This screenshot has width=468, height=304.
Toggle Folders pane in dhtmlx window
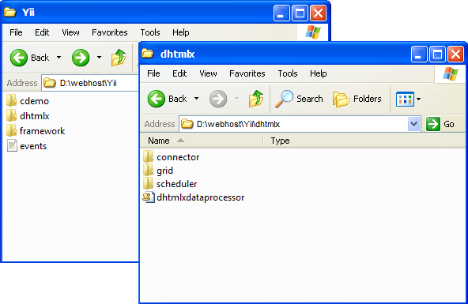357,99
